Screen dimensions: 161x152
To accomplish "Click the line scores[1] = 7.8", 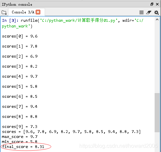I will 19,46.
